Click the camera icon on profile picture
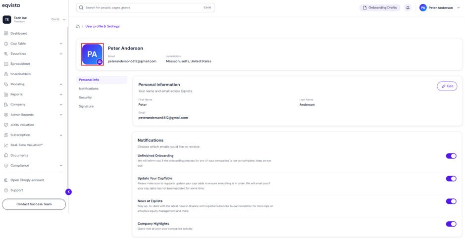465x239 pixels. [x=100, y=61]
